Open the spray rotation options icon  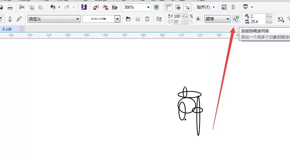[x=281, y=19]
